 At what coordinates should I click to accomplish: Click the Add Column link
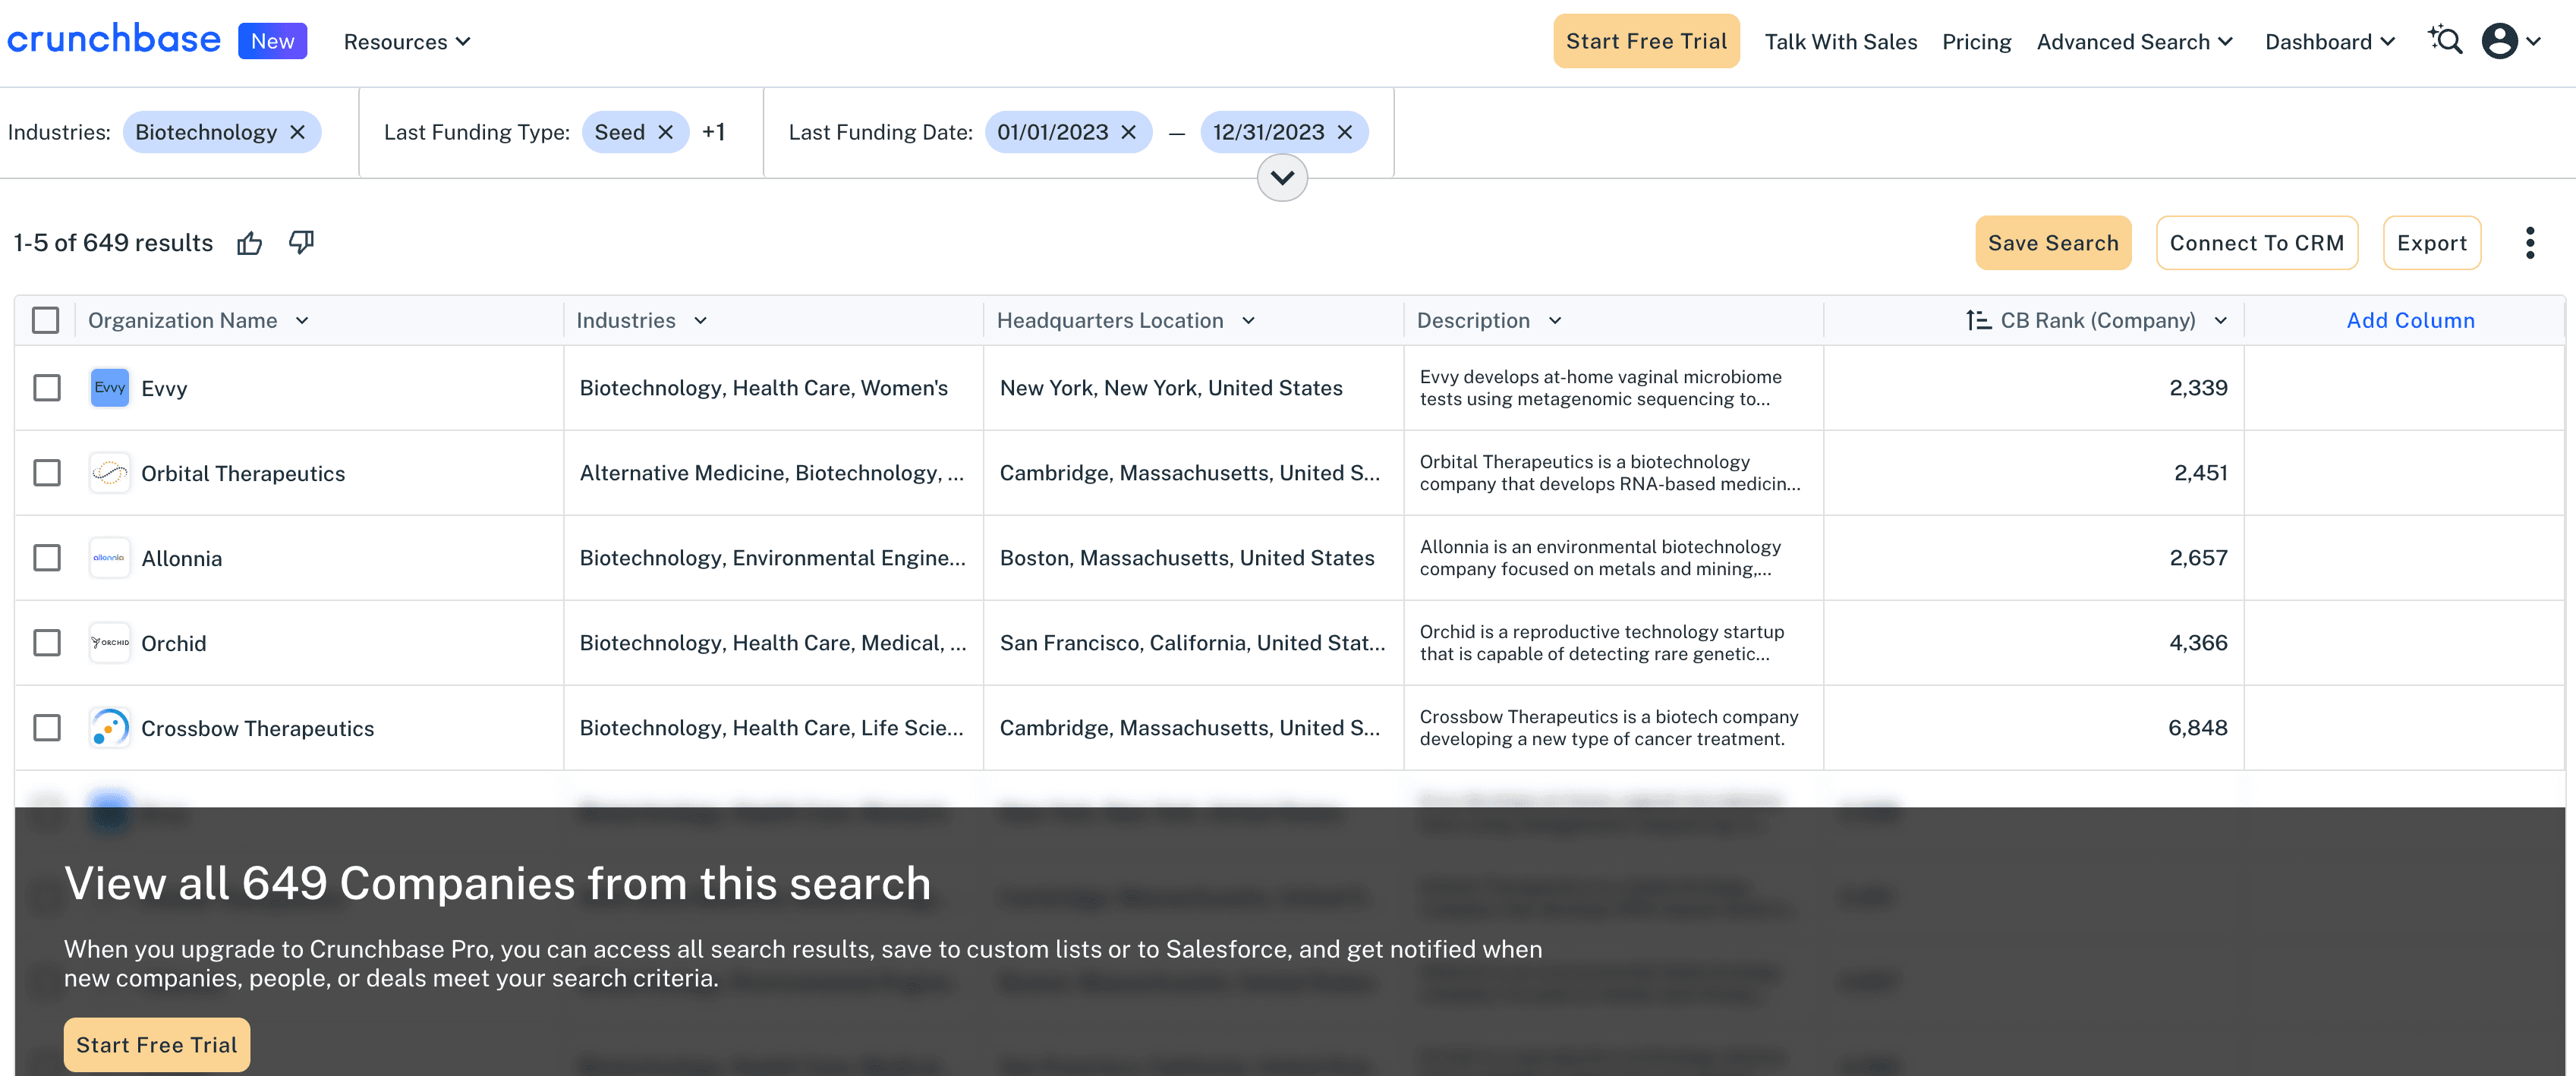point(2410,320)
